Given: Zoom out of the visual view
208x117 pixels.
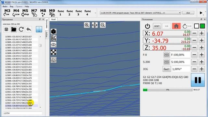Looking at the screenshot, I should (103, 25).
